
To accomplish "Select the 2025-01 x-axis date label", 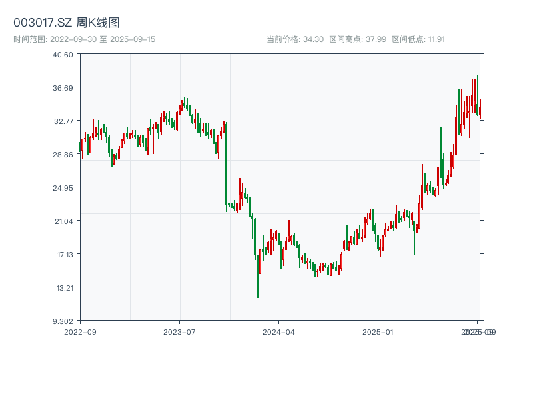I will [378, 331].
